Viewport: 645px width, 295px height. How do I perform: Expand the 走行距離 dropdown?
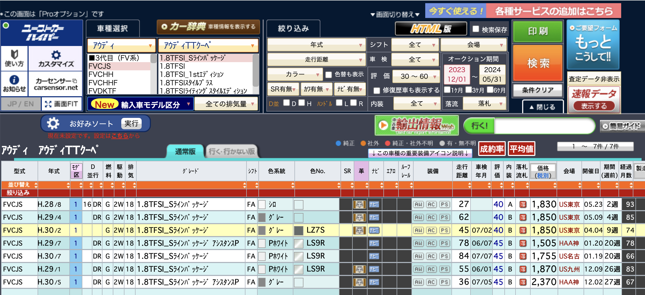[316, 59]
